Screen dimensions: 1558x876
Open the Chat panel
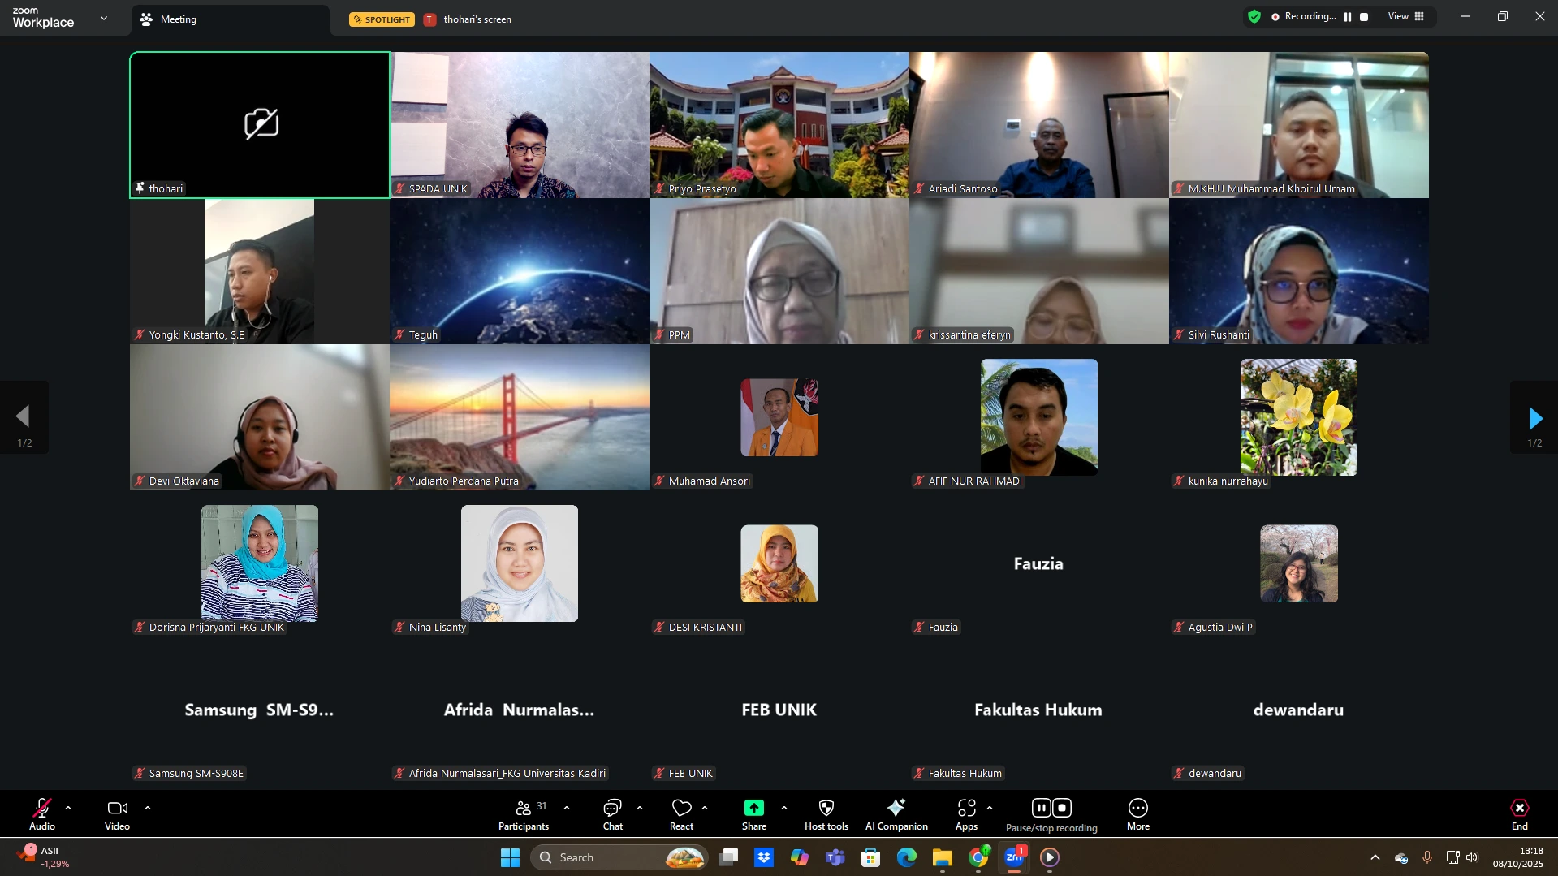612,814
